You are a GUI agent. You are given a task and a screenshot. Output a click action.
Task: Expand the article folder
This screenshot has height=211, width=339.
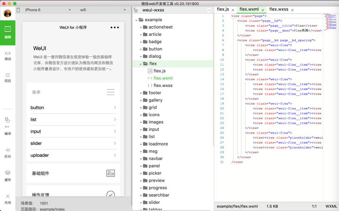click(141, 35)
